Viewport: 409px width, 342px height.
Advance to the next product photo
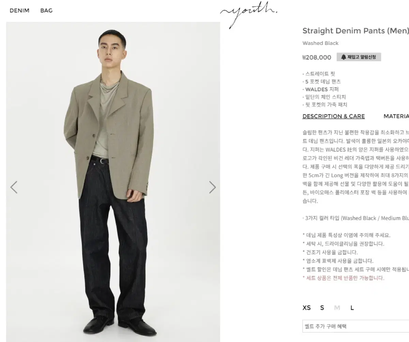coord(212,187)
